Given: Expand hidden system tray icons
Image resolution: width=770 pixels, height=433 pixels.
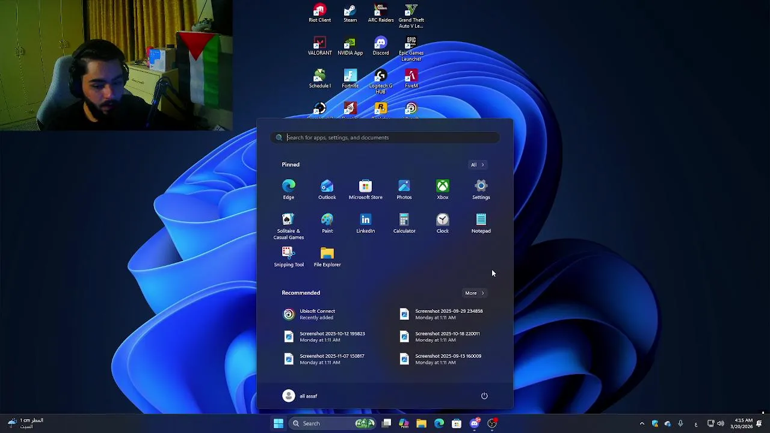Looking at the screenshot, I should point(642,423).
